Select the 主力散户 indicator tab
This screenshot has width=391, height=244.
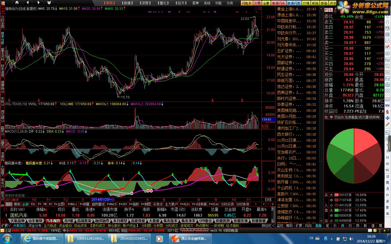[x=171, y=204]
